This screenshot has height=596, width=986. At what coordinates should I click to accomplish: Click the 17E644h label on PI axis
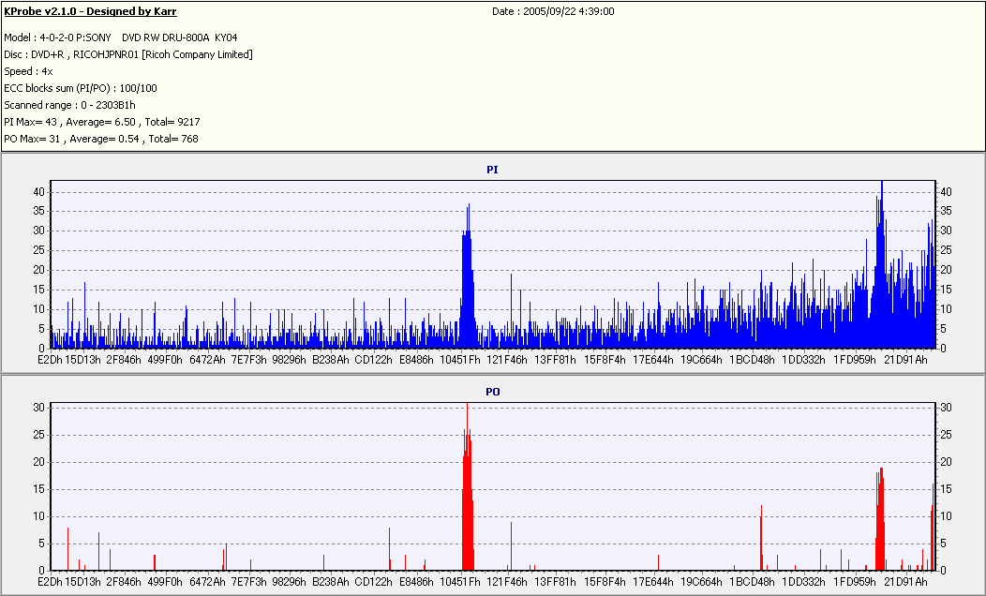(652, 360)
